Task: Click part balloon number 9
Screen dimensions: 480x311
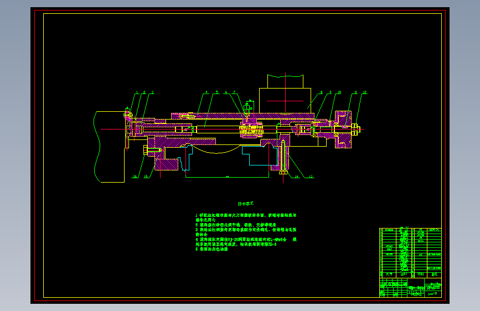Action: [x=330, y=92]
